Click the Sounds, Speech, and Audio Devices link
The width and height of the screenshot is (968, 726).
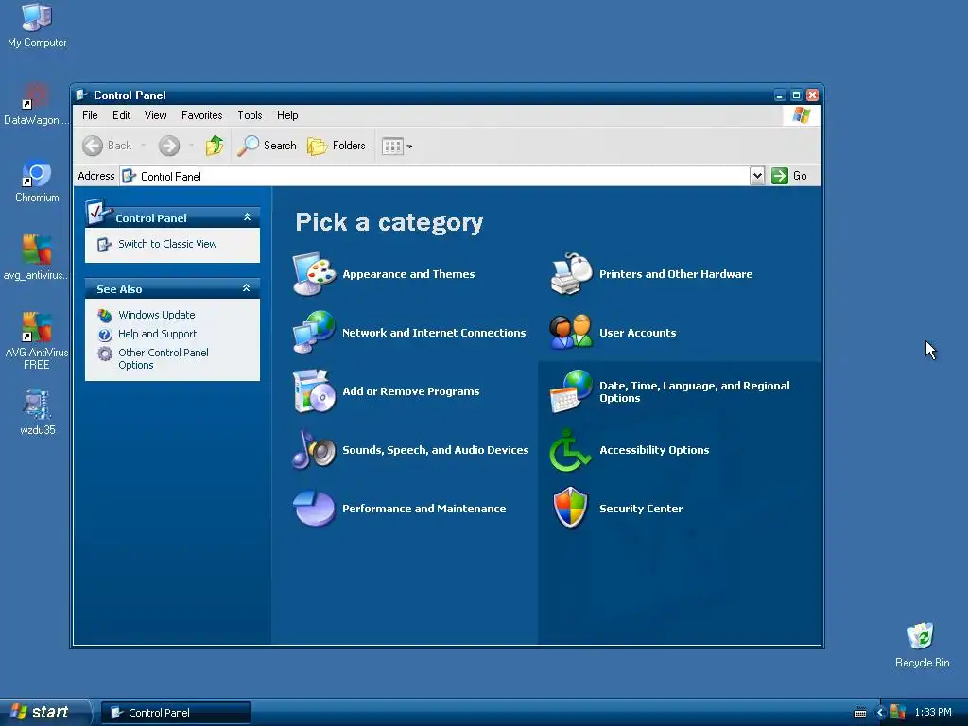(435, 450)
